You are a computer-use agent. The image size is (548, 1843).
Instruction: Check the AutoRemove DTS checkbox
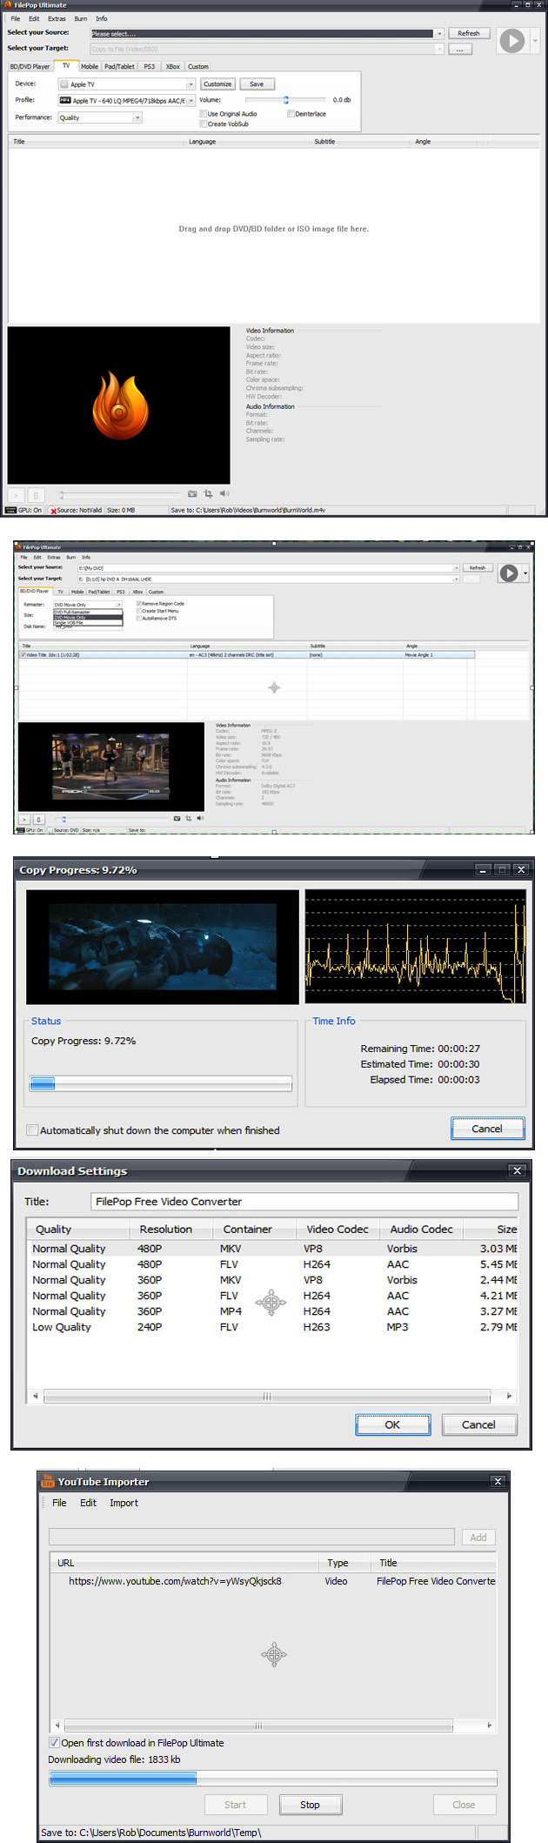click(139, 618)
